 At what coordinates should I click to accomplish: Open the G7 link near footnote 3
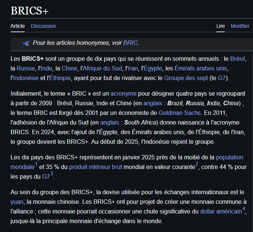(46, 176)
